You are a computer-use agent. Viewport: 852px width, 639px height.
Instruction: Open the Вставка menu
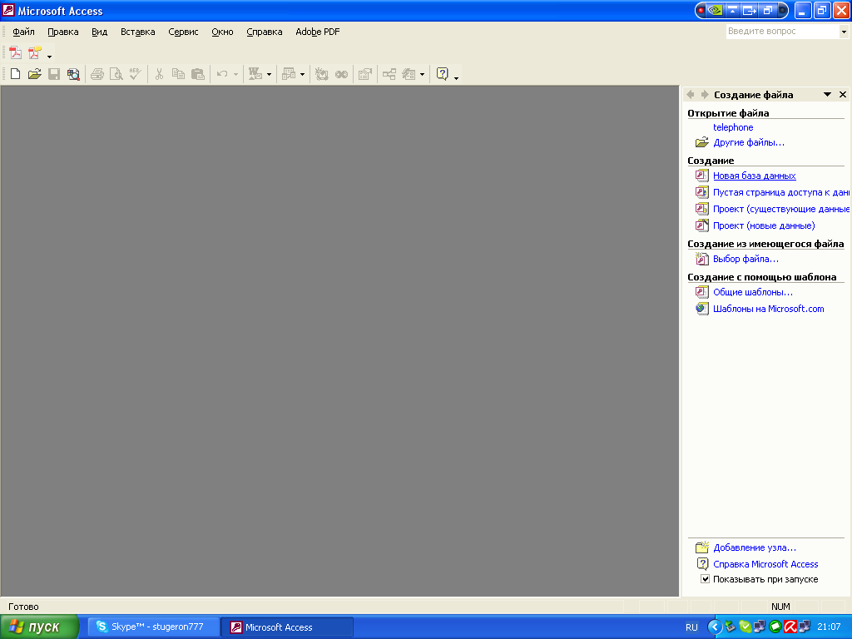[137, 32]
